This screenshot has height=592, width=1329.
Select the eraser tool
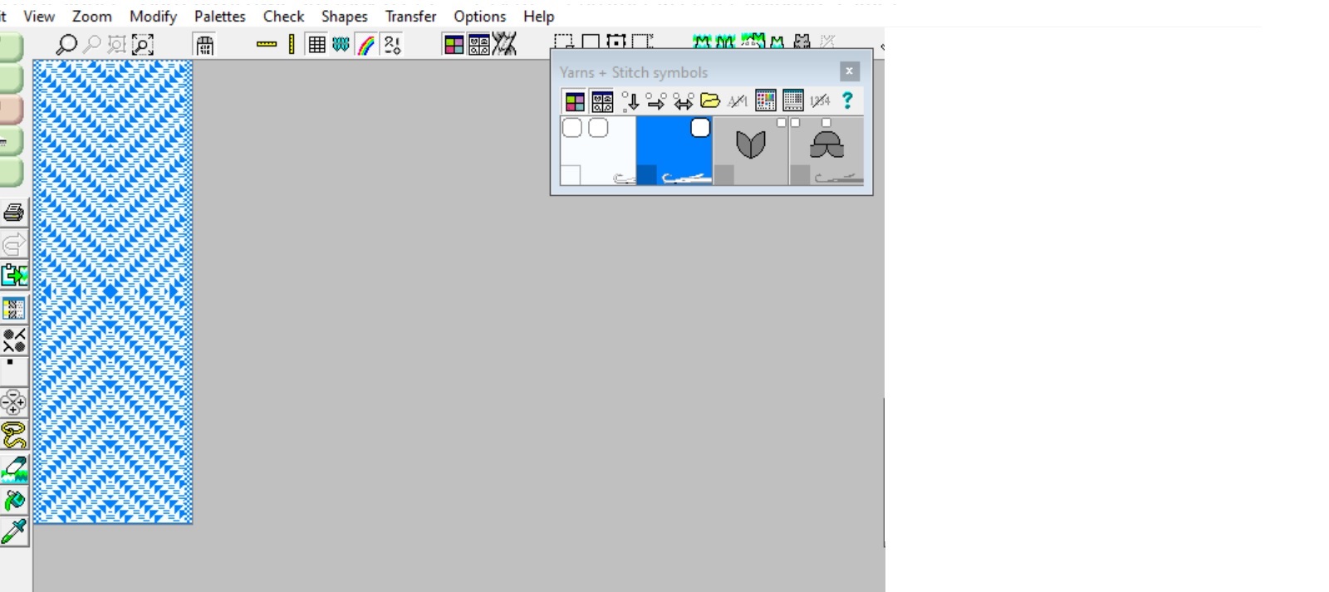coord(13,468)
